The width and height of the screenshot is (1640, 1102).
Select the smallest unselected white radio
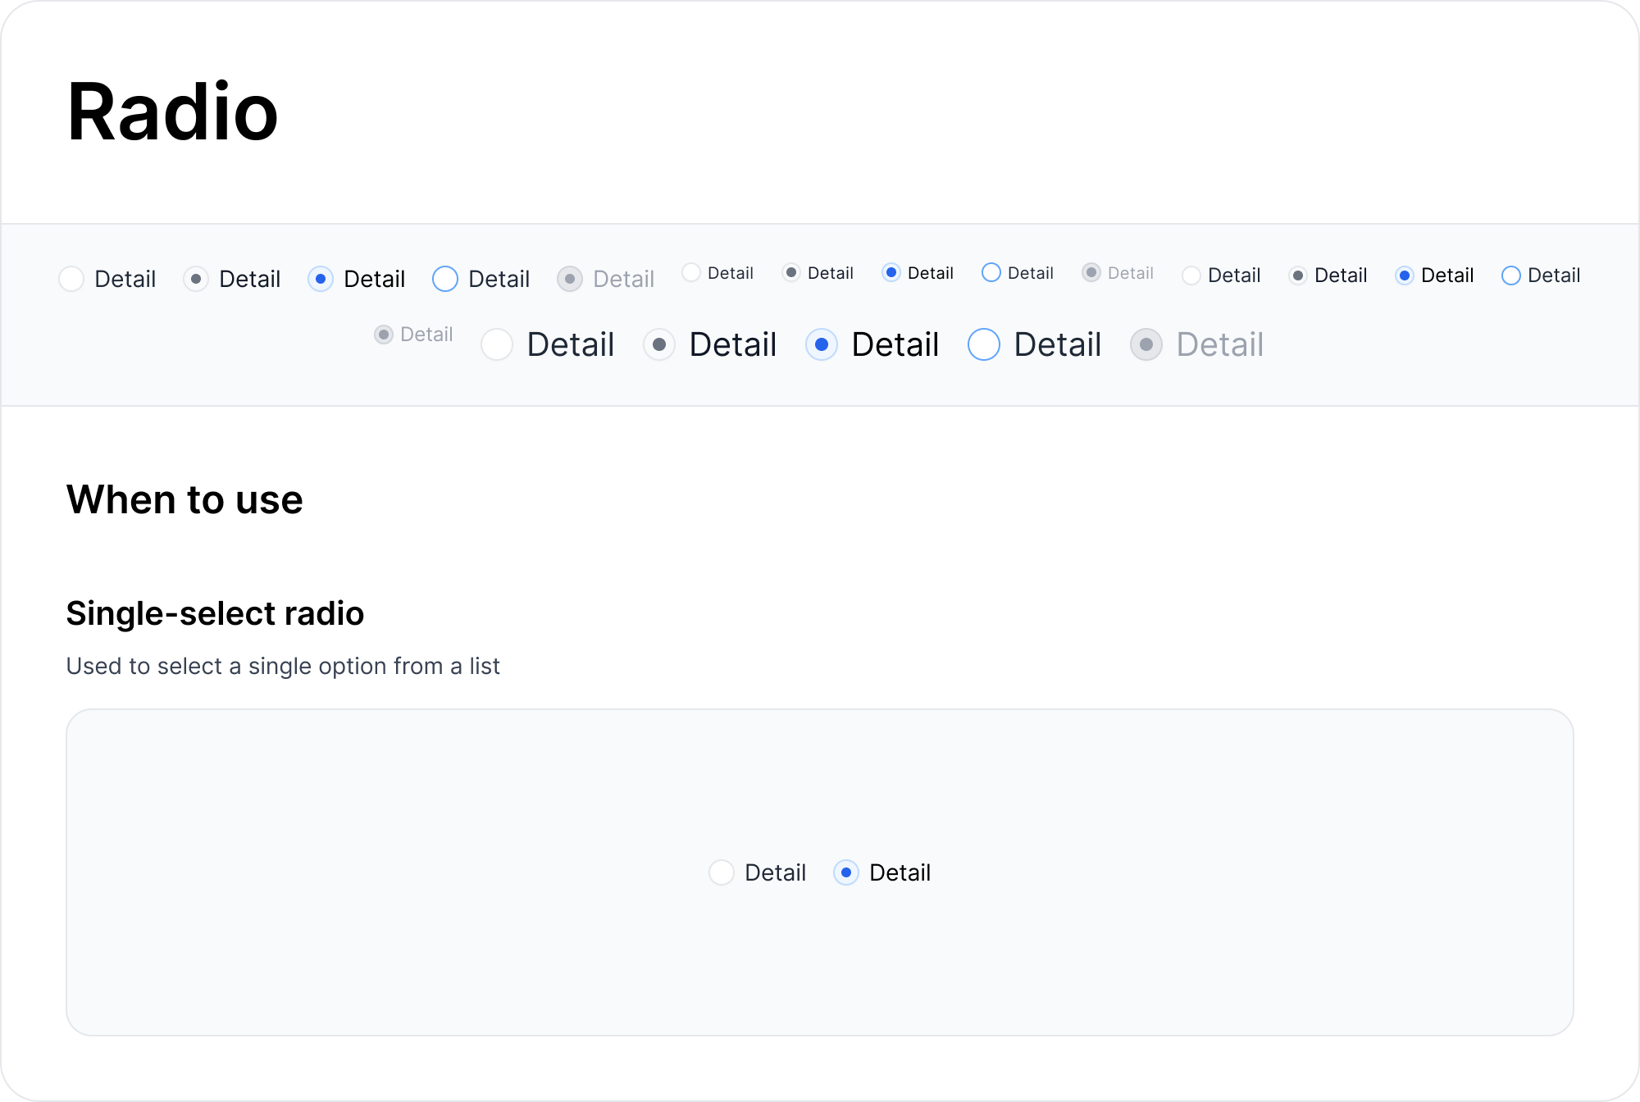691,272
